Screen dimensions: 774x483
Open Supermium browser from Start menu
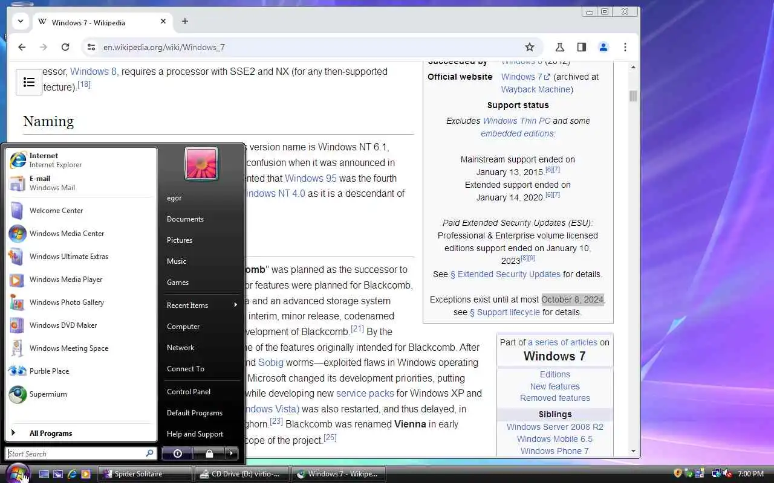(81, 394)
